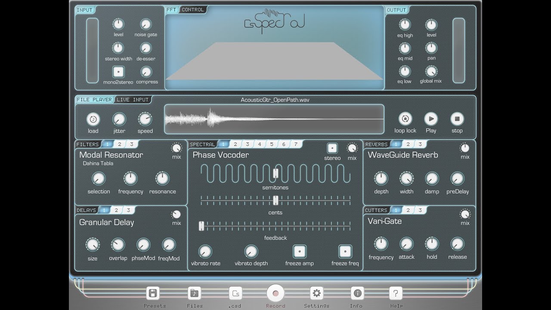Click the output pan knob
The width and height of the screenshot is (551, 310).
coord(431,48)
